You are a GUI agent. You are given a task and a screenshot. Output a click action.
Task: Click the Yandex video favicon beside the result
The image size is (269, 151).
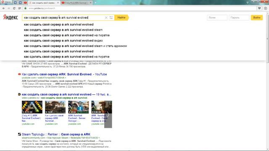(x=19, y=94)
